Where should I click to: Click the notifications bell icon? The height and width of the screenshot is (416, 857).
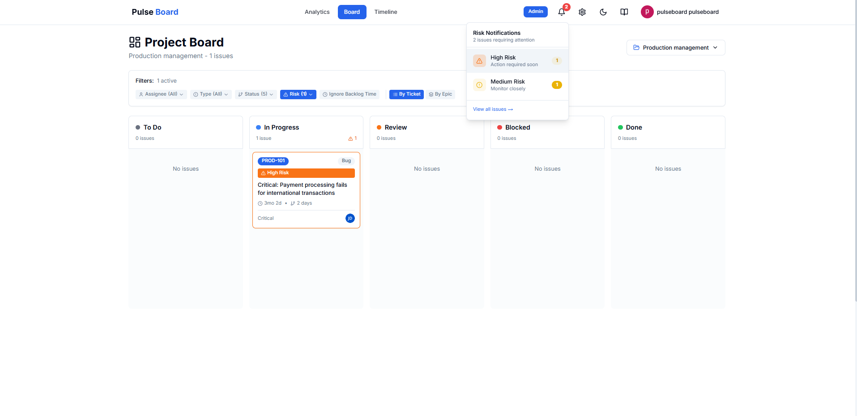561,12
